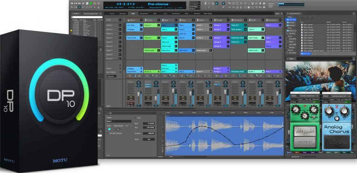Click the Duration field in the Clip editor
Image resolution: width=357 pixels, height=173 pixels.
coord(149,134)
